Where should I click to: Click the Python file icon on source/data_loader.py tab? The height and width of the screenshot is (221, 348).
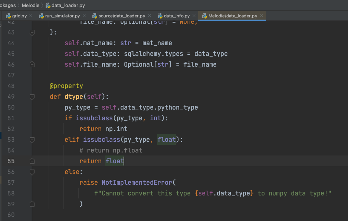[95, 16]
